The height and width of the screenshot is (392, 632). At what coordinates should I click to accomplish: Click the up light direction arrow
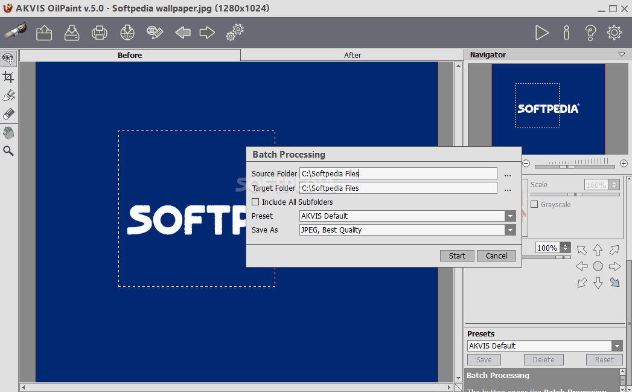(598, 250)
